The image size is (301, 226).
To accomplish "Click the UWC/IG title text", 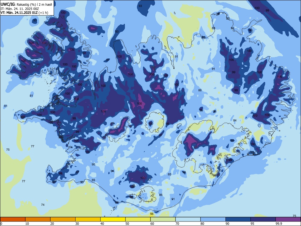I will click(8, 4).
